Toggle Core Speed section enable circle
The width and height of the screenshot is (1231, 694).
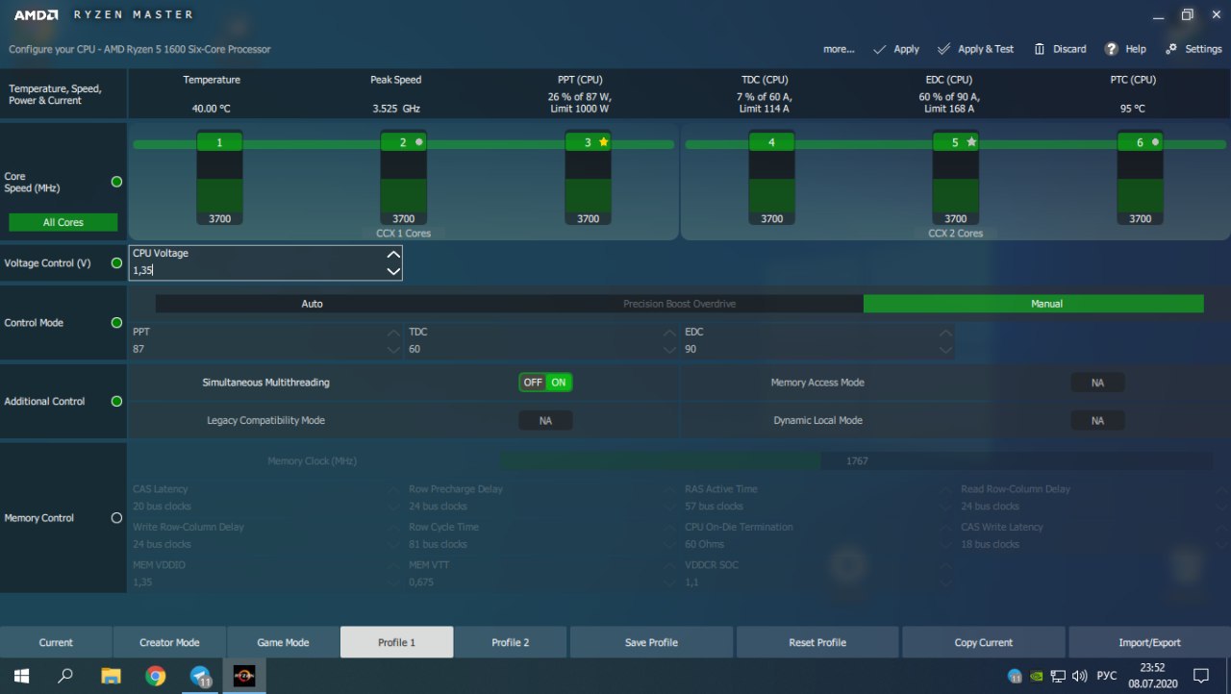coord(117,182)
